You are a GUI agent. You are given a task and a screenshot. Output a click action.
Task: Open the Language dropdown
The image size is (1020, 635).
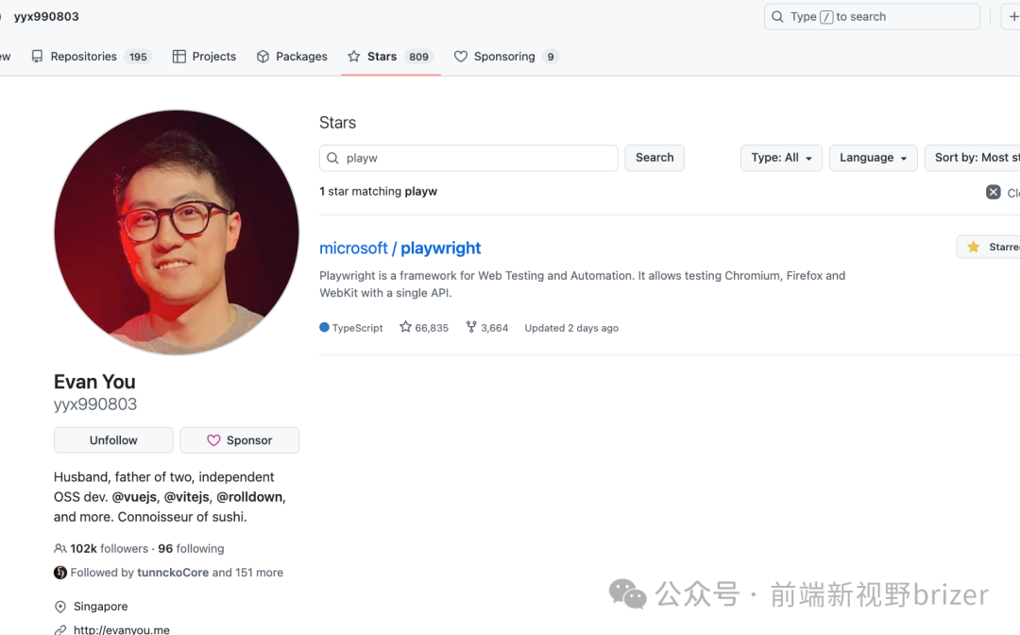pyautogui.click(x=873, y=158)
